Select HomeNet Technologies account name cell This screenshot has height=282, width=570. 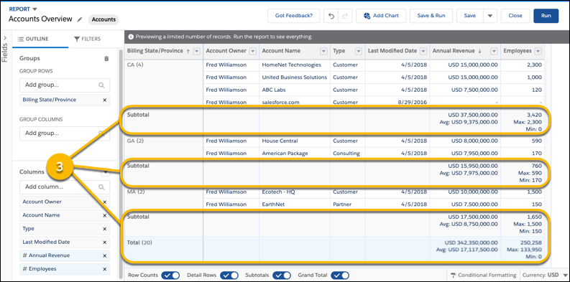292,65
